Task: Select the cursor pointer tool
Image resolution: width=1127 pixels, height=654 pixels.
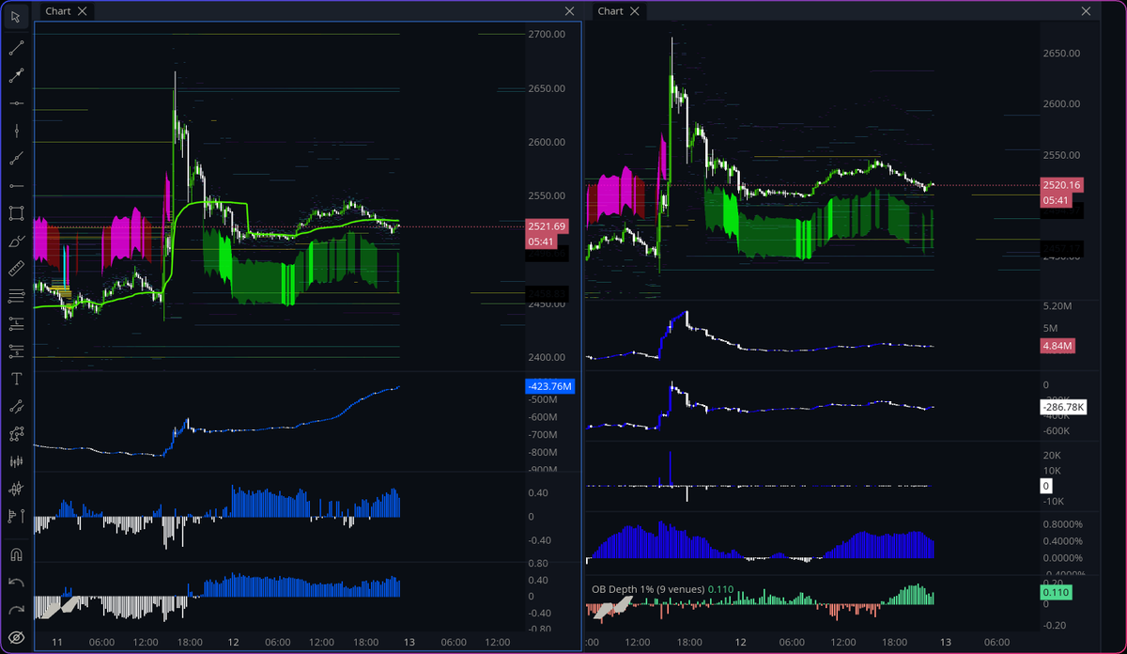Action: [x=16, y=17]
